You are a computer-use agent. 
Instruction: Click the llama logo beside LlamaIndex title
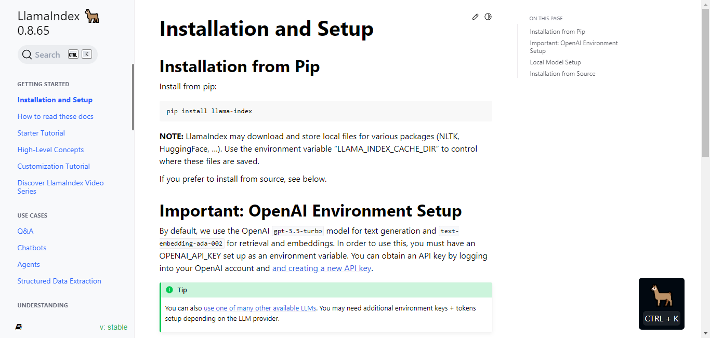(x=91, y=16)
